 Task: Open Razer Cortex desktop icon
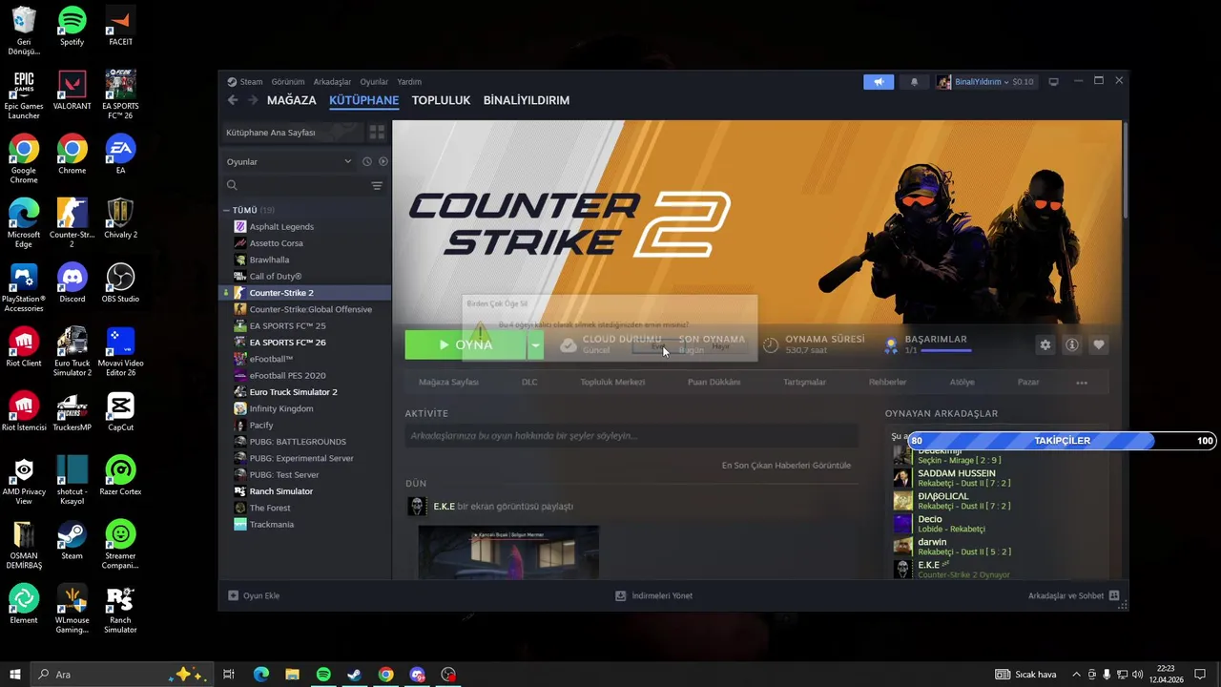120,475
